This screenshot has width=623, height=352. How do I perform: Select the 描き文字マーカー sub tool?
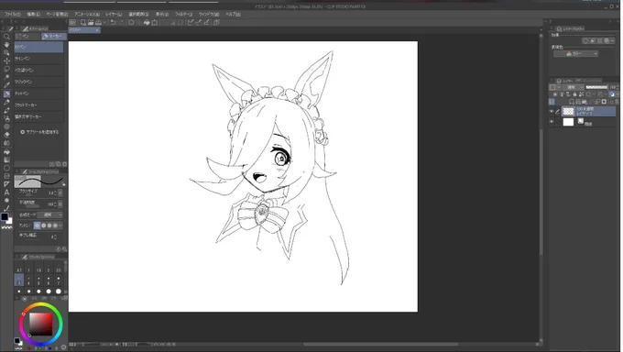[38, 116]
